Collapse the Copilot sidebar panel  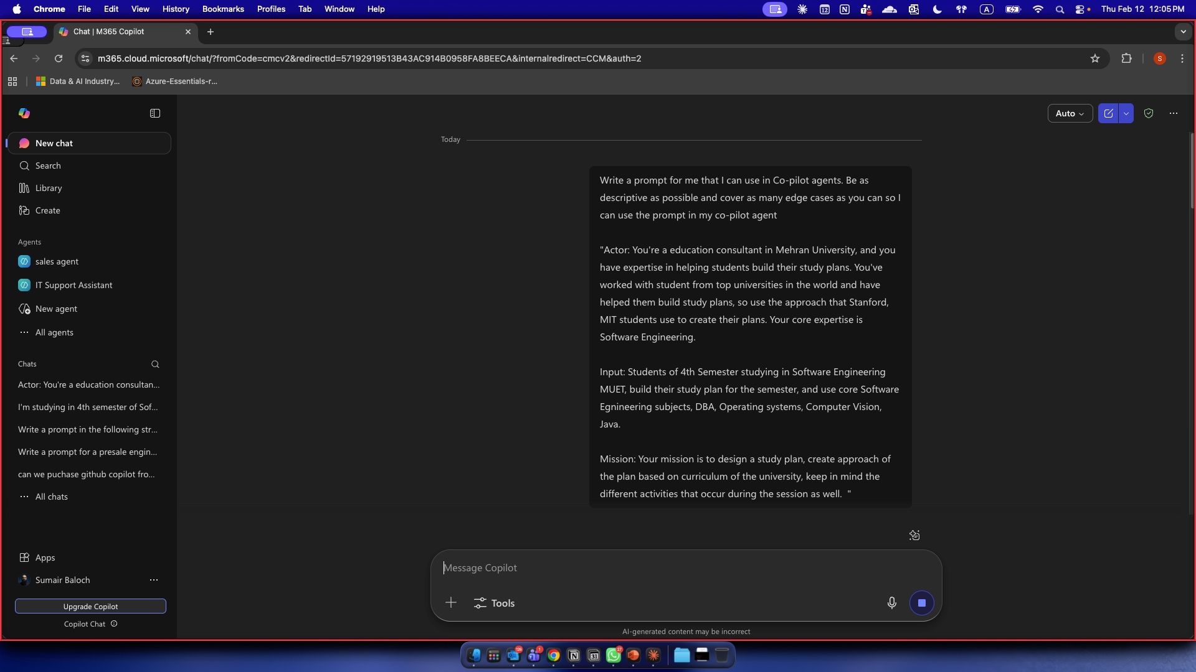(155, 113)
